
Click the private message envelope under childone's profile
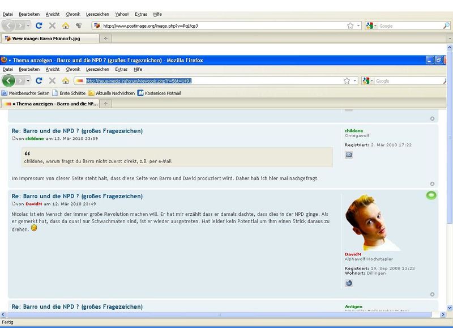click(x=349, y=155)
